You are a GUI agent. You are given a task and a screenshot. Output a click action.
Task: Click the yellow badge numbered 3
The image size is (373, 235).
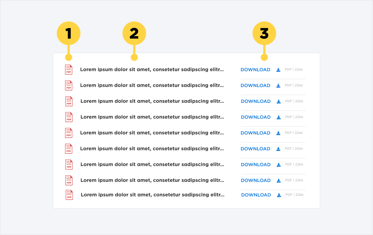[x=264, y=33]
